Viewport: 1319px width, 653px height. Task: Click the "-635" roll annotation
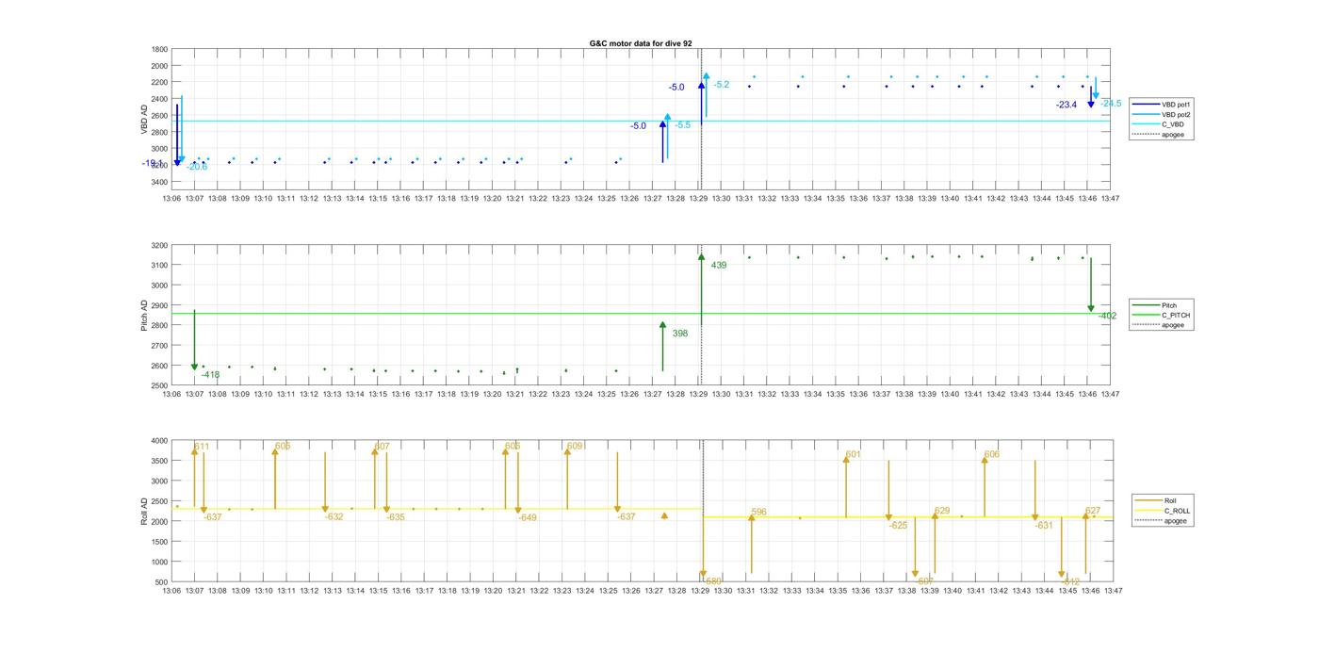click(396, 517)
